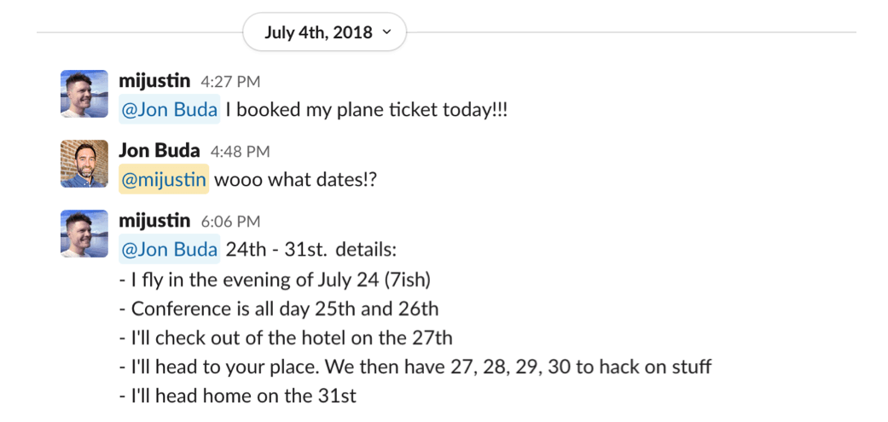
Task: Click the "I'll head home on the 31st" line
Action: (x=238, y=396)
